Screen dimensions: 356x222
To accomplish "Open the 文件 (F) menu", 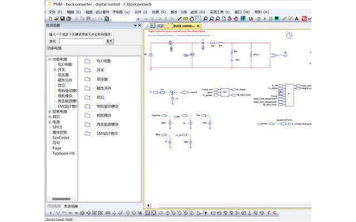I will point(55,12).
